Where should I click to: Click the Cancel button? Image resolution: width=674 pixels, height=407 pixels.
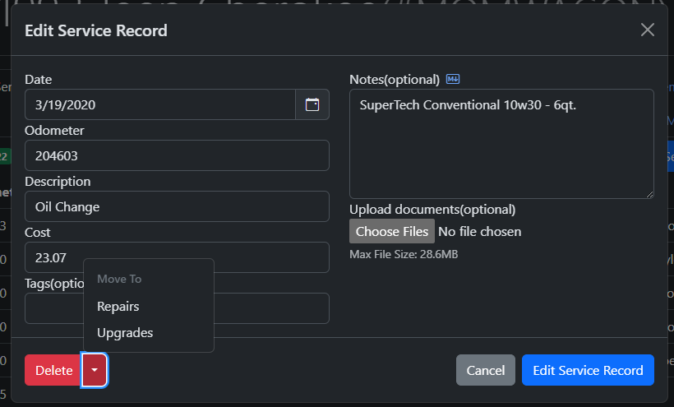click(485, 370)
